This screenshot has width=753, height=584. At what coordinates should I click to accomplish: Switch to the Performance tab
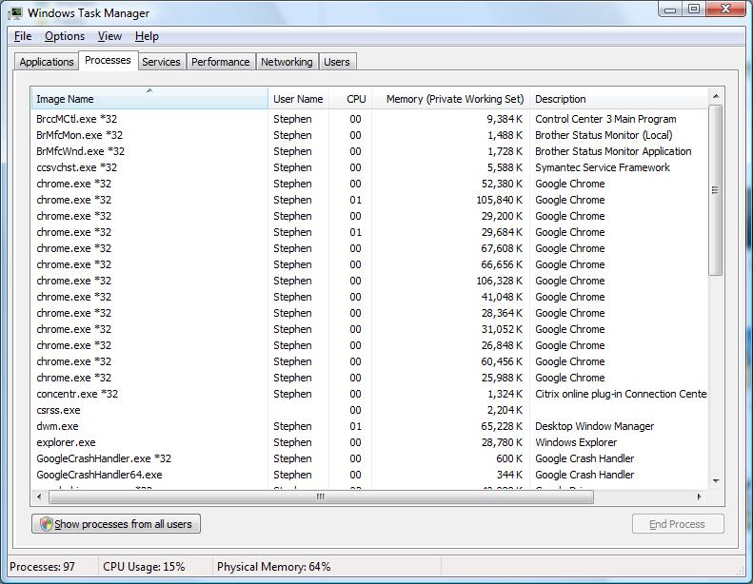point(220,62)
